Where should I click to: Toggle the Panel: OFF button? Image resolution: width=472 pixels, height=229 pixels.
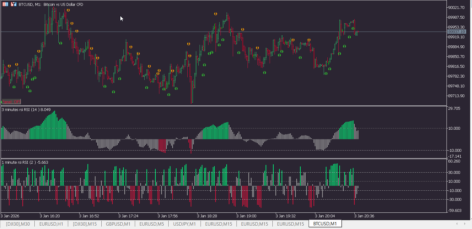[x=11, y=102]
